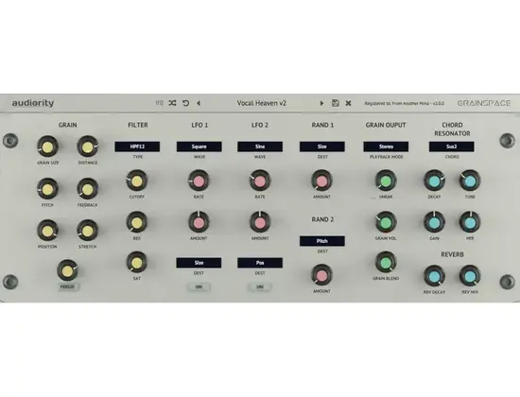Delete preset using the X icon
The image size is (520, 397).
348,103
